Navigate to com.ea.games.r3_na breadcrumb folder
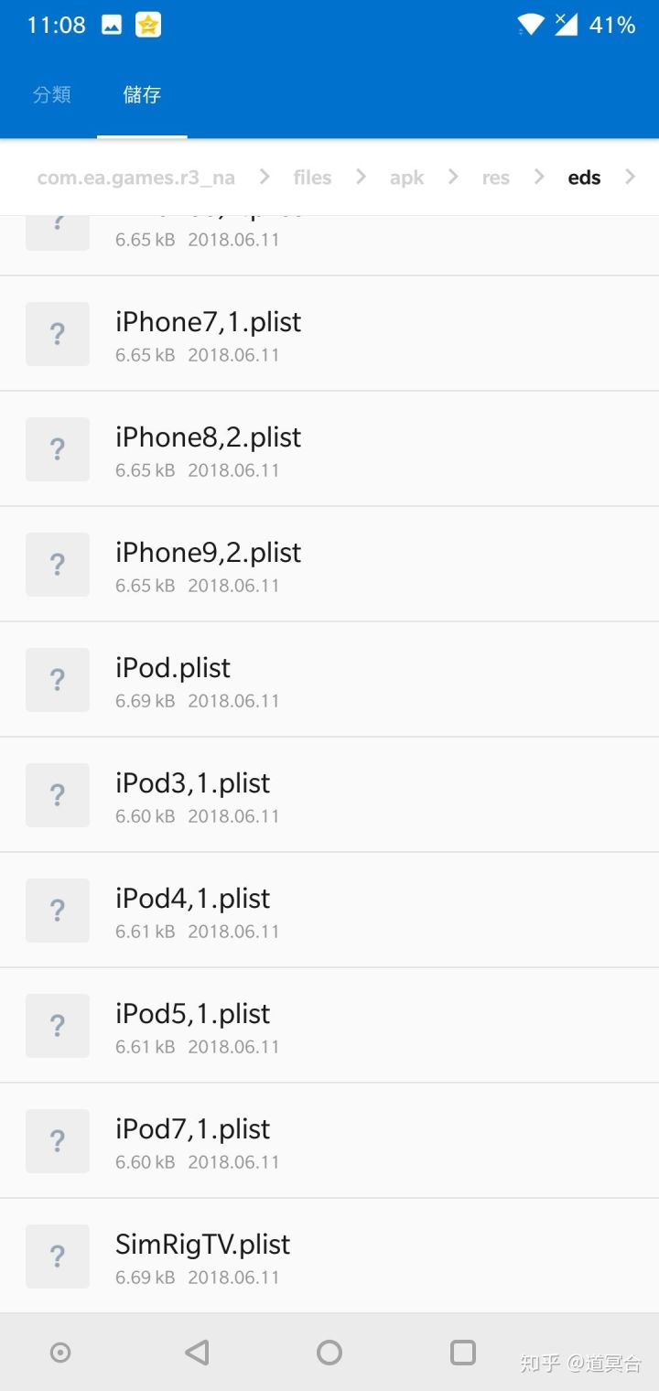The height and width of the screenshot is (1391, 659). click(136, 178)
